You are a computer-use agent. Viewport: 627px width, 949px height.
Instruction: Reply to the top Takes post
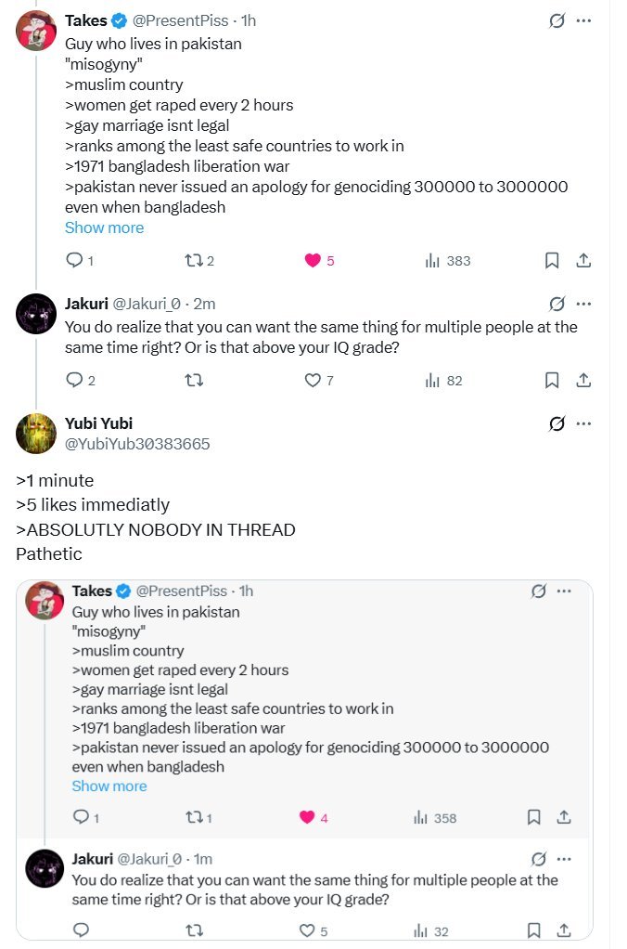pos(74,261)
